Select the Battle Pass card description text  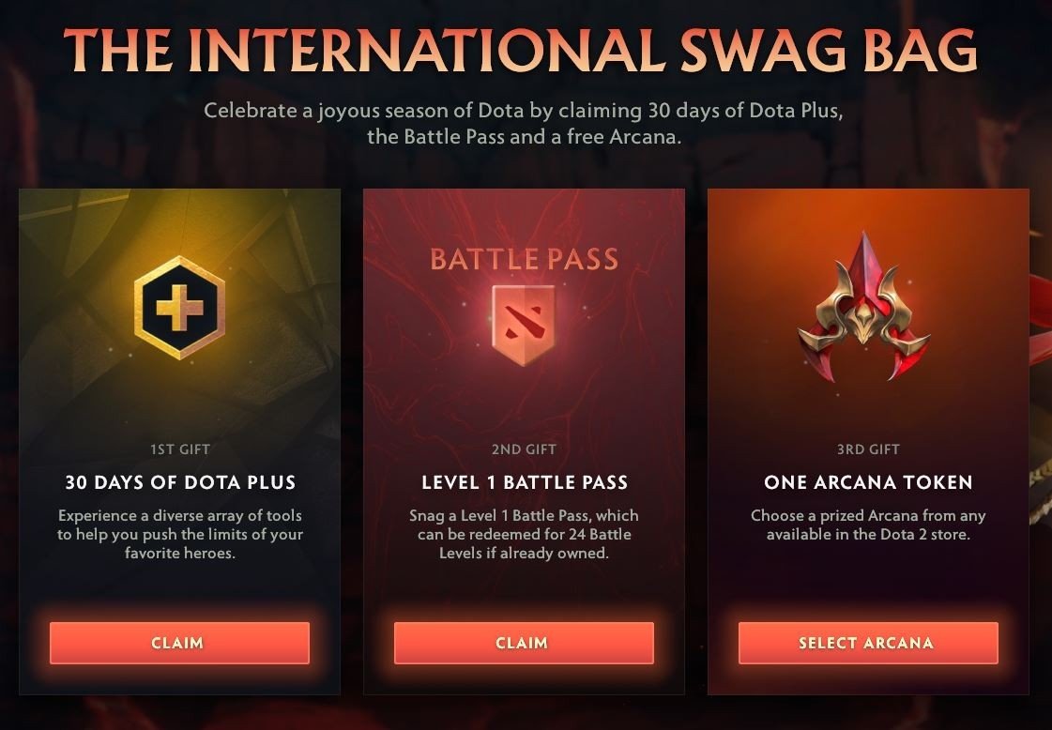[x=524, y=534]
